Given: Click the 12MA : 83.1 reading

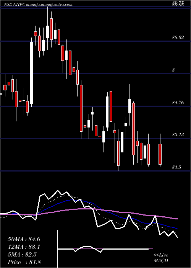Looking at the screenshot, I should click(x=24, y=247).
